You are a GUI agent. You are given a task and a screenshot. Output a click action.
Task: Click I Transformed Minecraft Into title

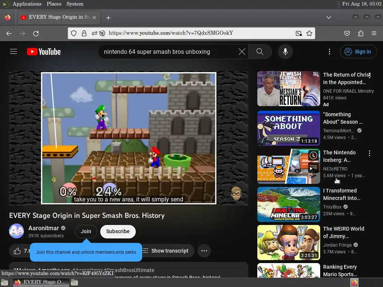click(341, 194)
